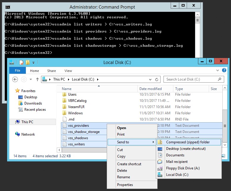Switch to the Share ribbon tab
The image size is (231, 191).
[51, 71]
